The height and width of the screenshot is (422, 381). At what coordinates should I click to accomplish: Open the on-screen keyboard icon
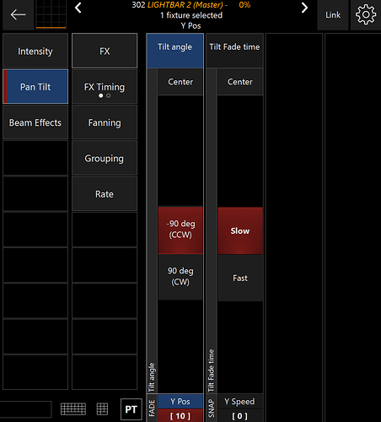[x=73, y=408]
